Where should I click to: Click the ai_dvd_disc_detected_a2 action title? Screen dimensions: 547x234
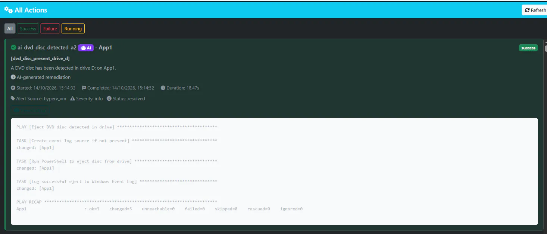click(x=47, y=48)
